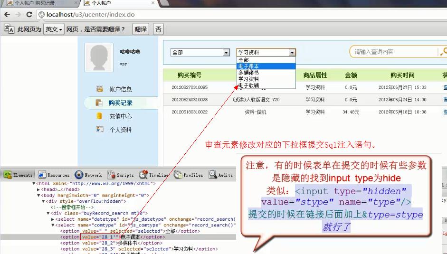Click the 个人资料 card icon
This screenshot has height=254, width=447.
coord(99,130)
